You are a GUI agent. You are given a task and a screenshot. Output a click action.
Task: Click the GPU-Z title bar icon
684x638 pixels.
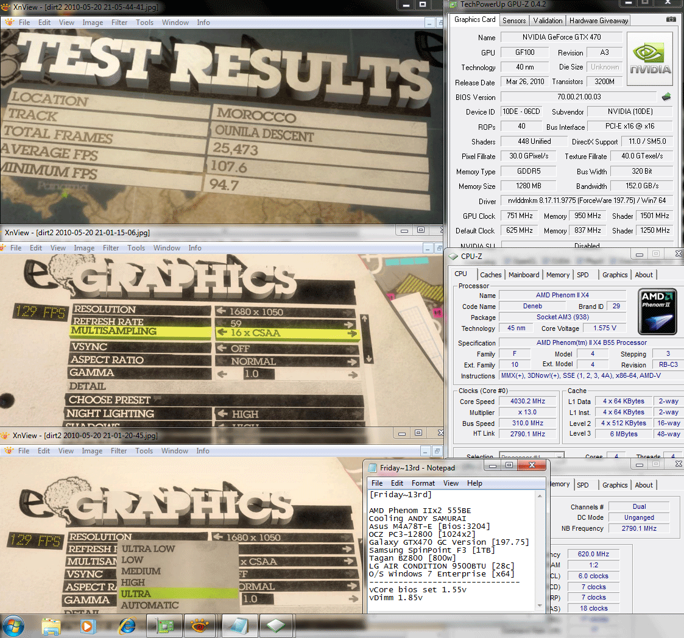pos(453,4)
